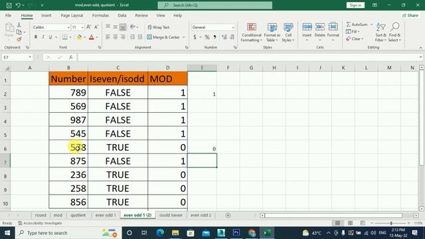Toggle Italic formatting
The height and width of the screenshot is (239, 425).
[42, 37]
